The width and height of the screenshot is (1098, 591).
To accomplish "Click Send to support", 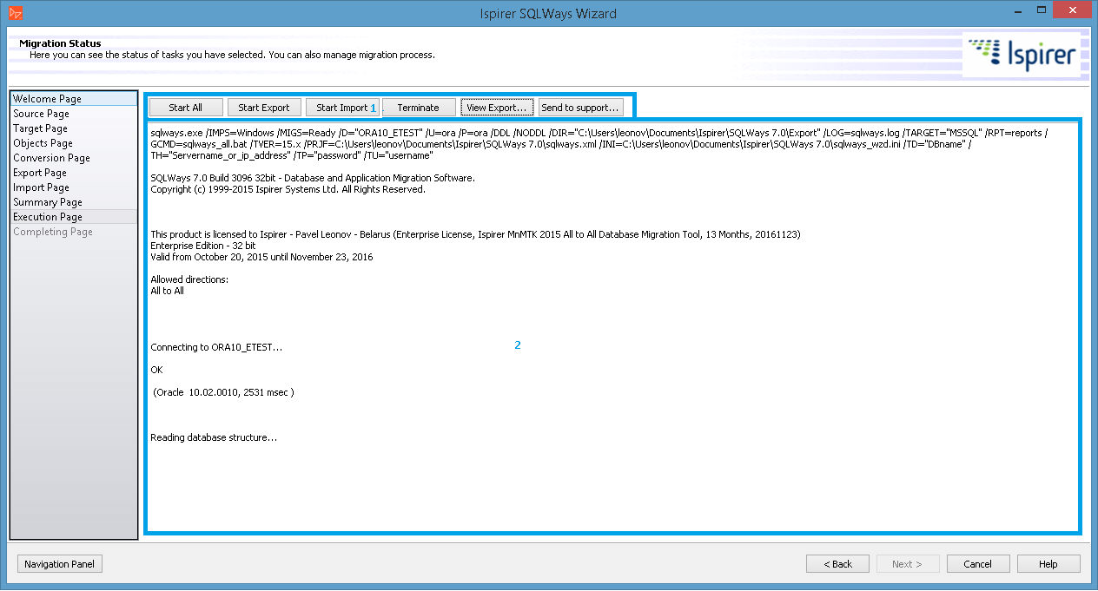I will pyautogui.click(x=580, y=107).
